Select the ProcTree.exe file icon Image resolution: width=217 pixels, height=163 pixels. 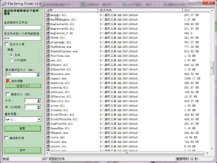(48, 56)
